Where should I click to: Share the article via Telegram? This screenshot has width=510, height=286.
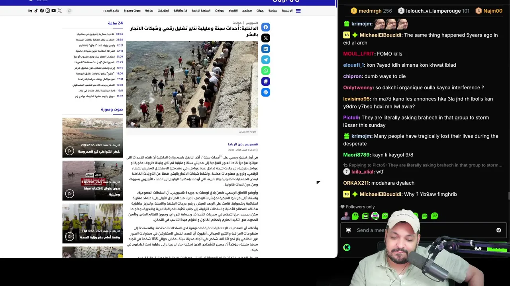point(266,60)
